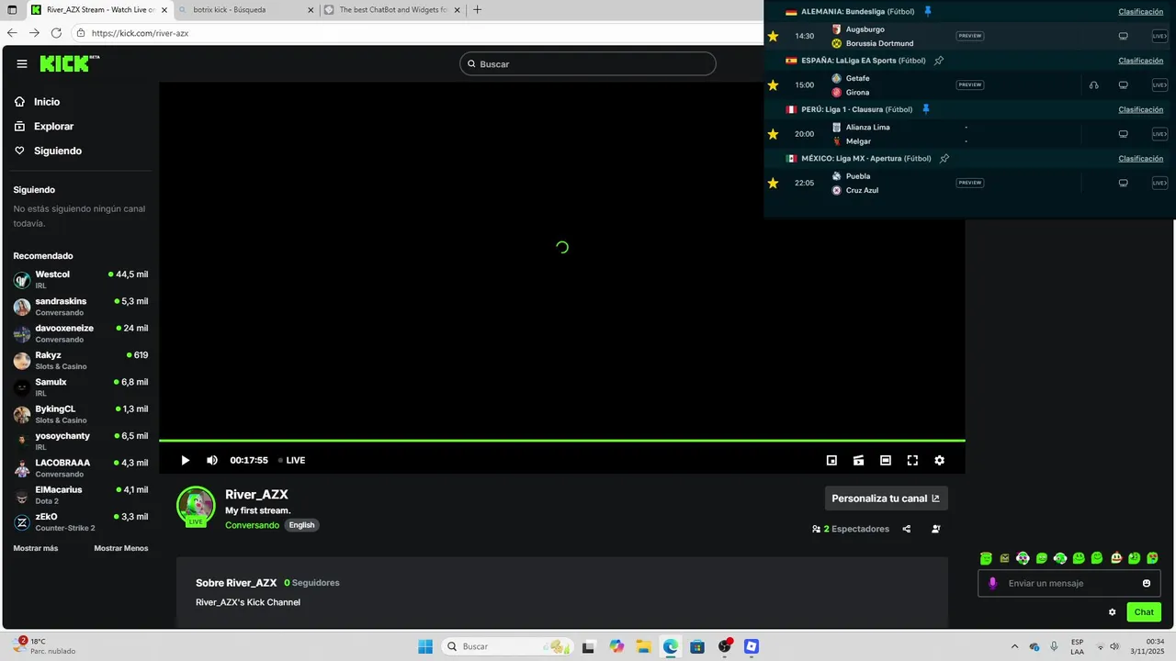The image size is (1176, 661).
Task: Enable mini player mode icon
Action: 831,460
